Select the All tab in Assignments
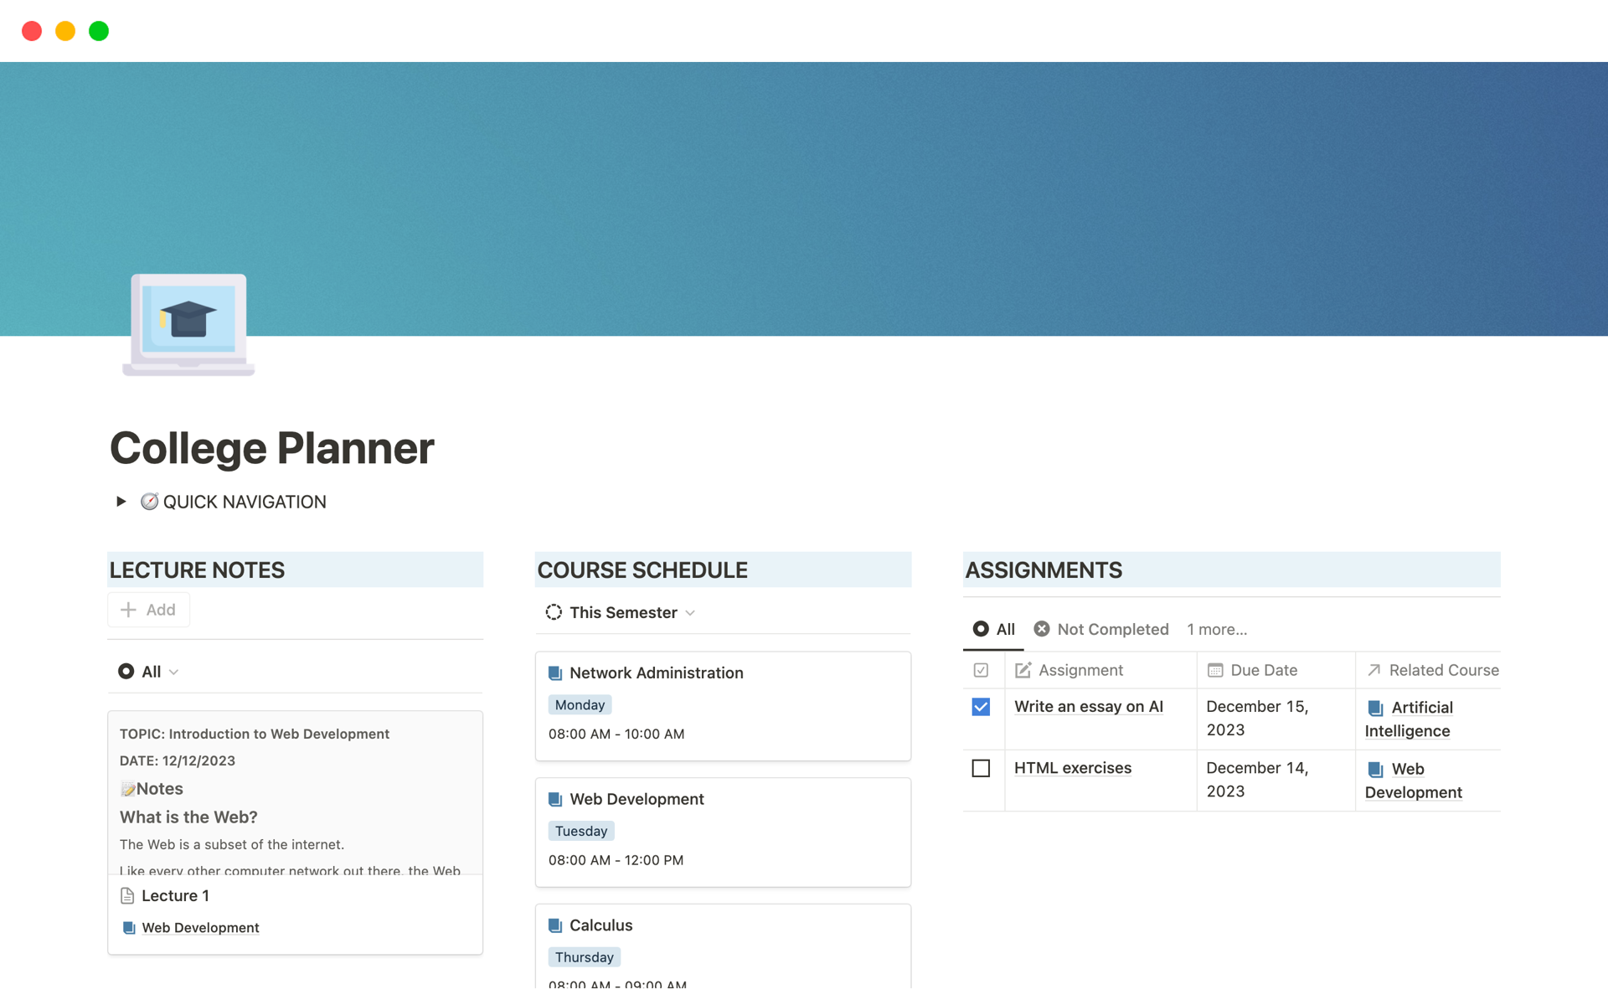Viewport: 1608px width, 1005px height. pyautogui.click(x=994, y=629)
